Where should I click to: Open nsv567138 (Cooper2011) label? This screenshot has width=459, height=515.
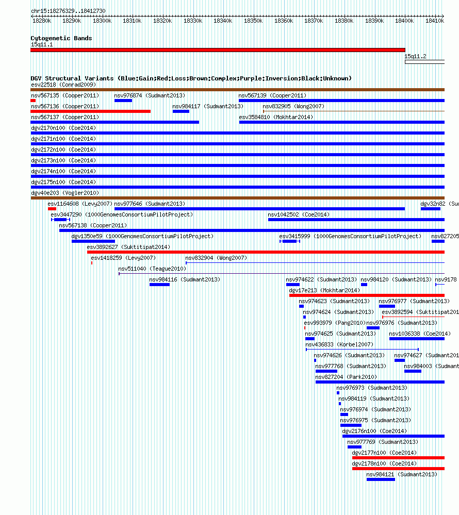pos(93,226)
